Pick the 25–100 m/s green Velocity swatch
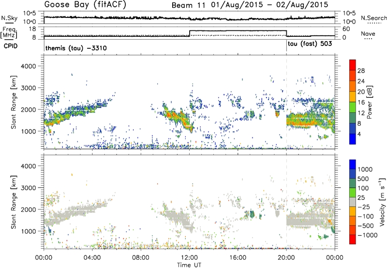This screenshot has width=387, height=268. pos(353,193)
